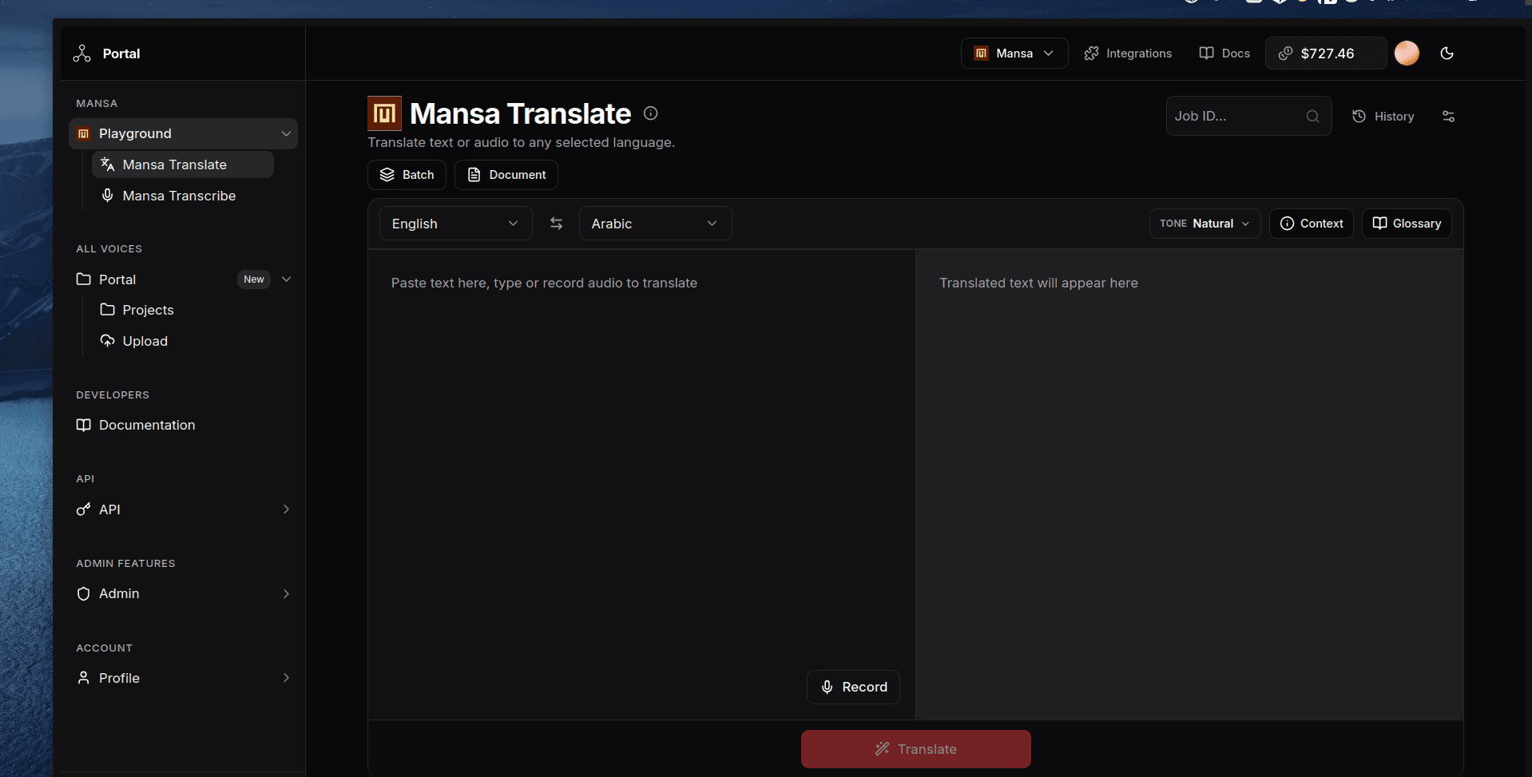Screen dimensions: 1532x777
Task: Open the settings sliders icon next to History
Action: point(1448,117)
